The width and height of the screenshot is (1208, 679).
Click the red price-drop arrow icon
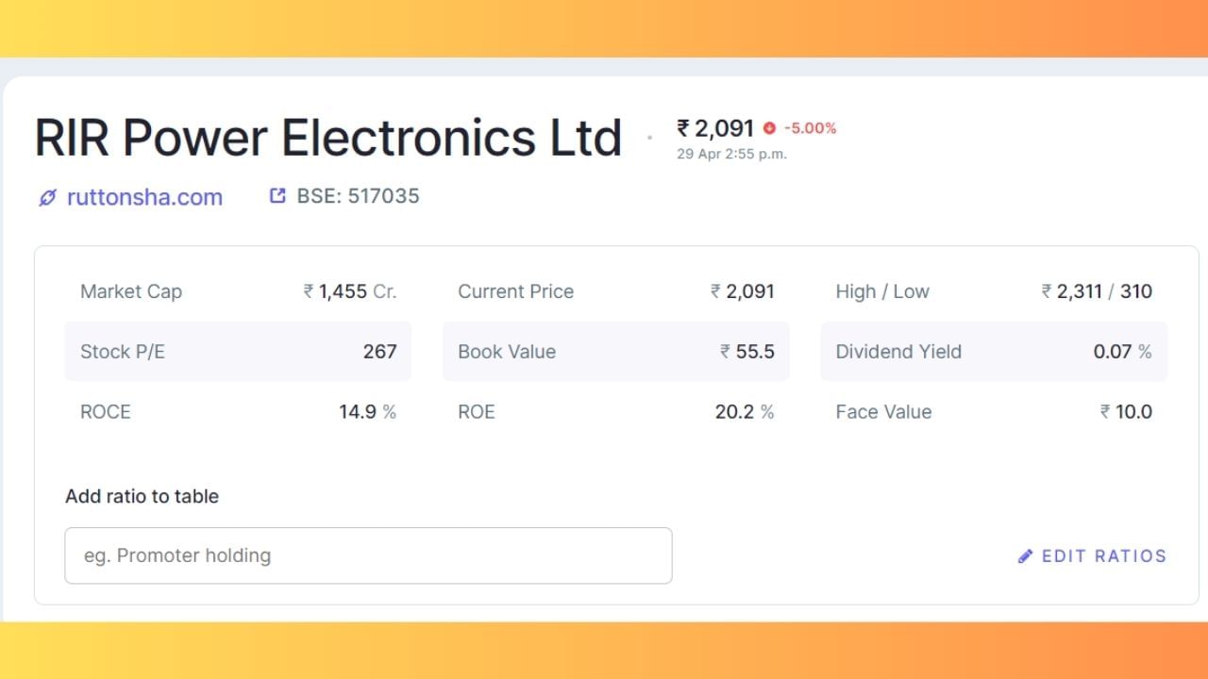tap(768, 128)
